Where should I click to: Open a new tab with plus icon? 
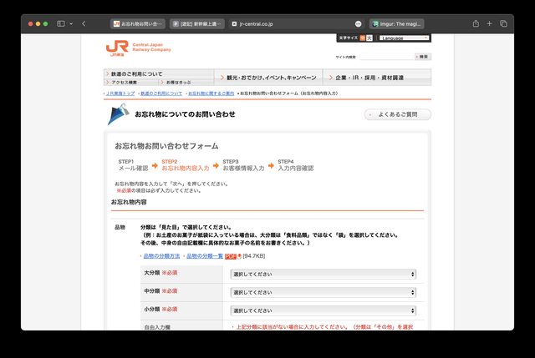490,23
